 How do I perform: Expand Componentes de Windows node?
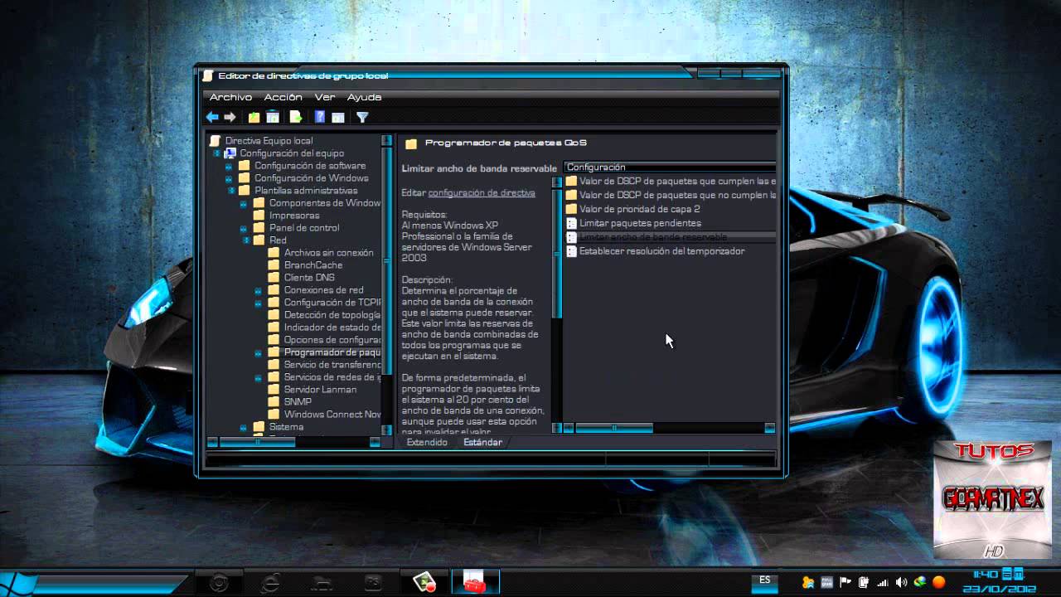tap(244, 203)
